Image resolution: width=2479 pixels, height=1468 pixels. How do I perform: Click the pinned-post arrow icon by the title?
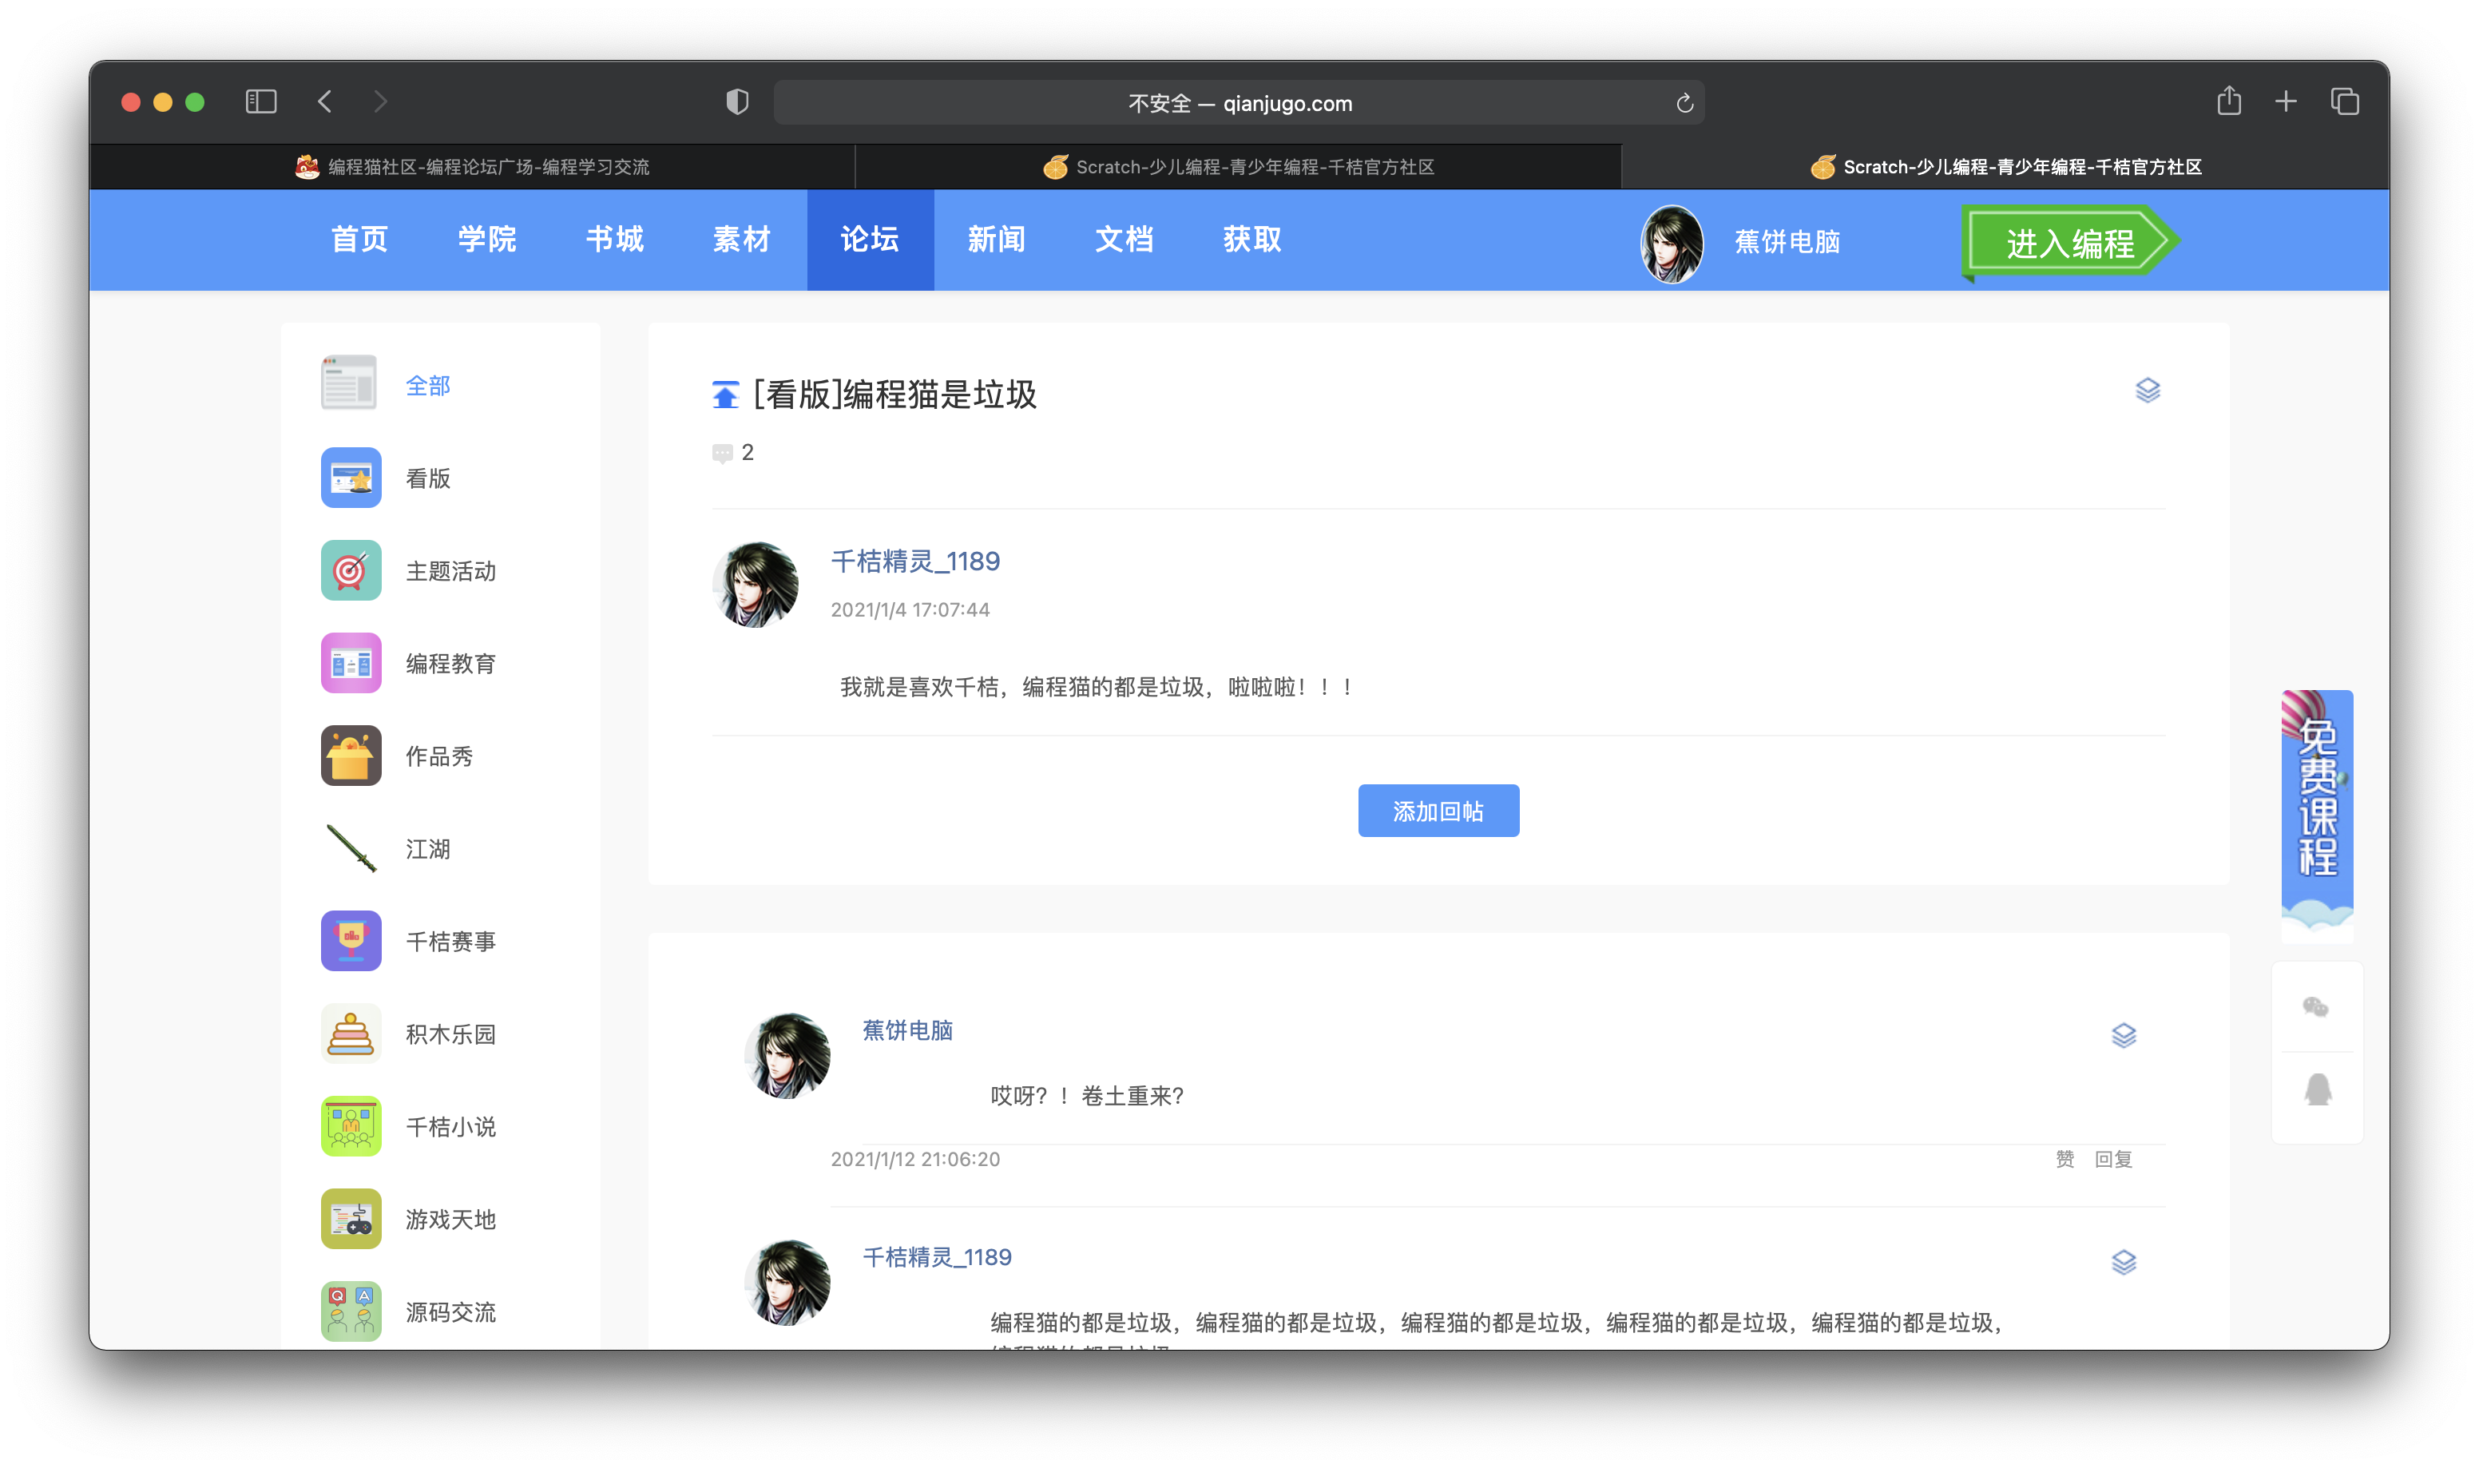[725, 395]
